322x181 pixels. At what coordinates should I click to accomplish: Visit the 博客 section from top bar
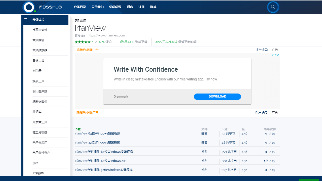(130, 7)
